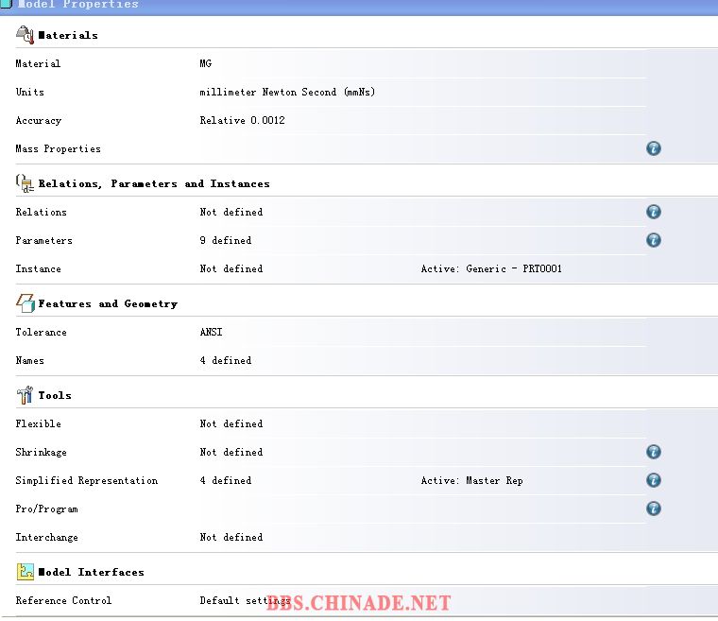Click the Features and Geometry heading
Image resolution: width=718 pixels, height=621 pixels.
[108, 303]
